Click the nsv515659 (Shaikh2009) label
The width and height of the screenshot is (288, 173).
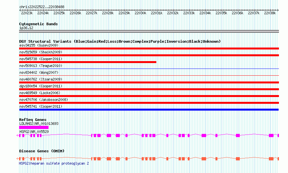pyautogui.click(x=41, y=52)
